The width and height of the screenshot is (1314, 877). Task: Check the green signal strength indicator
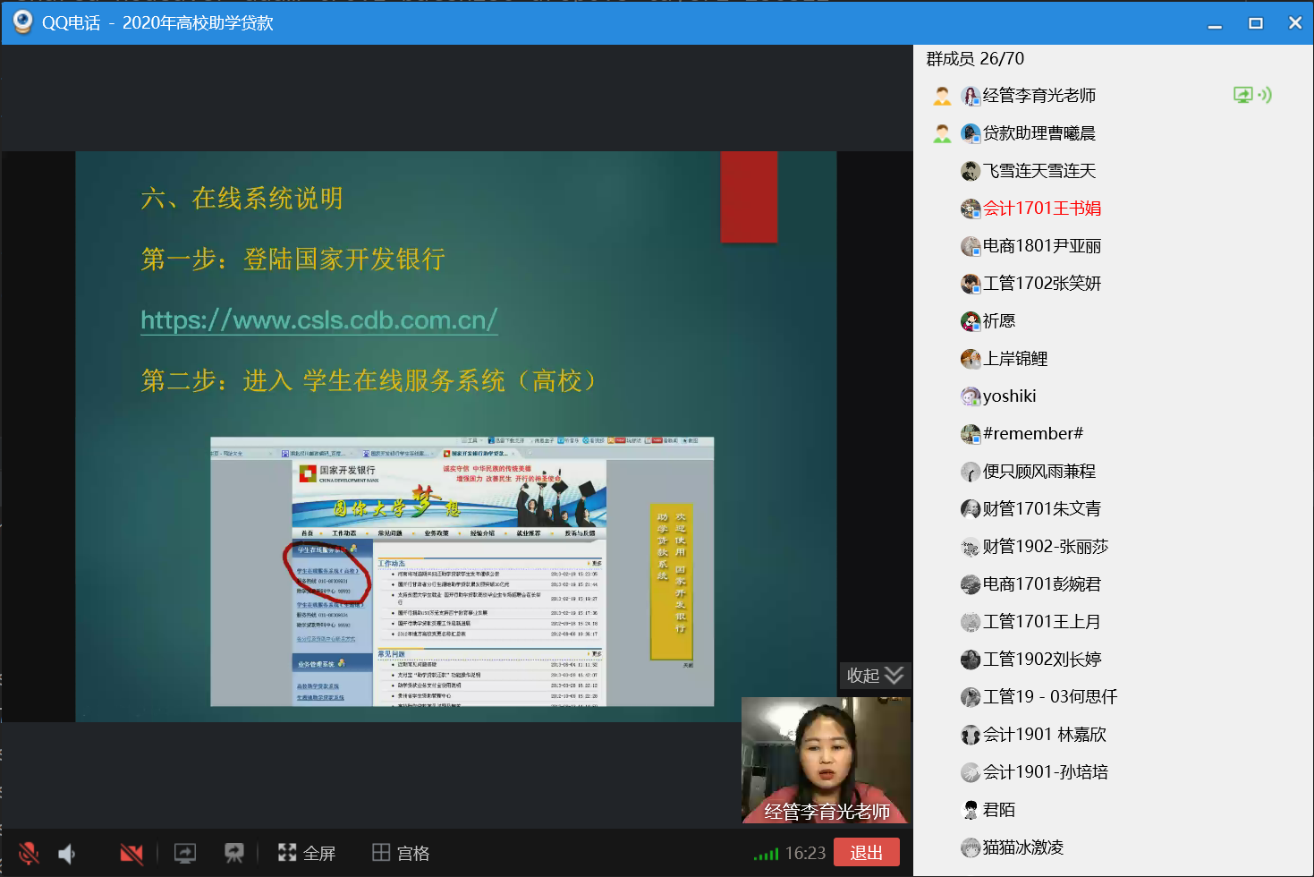(766, 856)
